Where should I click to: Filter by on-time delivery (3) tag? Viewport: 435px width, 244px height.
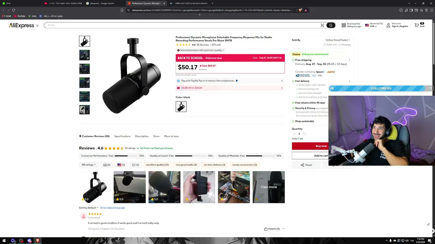tap(214, 165)
